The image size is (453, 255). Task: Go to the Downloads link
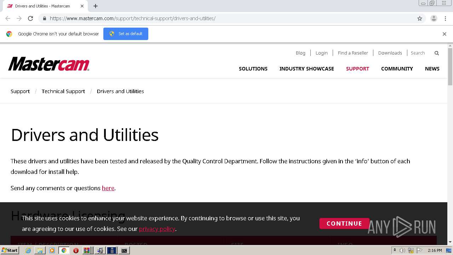coord(390,53)
